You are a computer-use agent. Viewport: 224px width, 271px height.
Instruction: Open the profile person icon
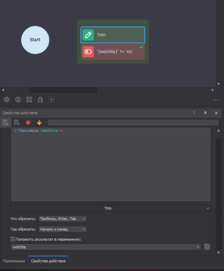[18, 99]
